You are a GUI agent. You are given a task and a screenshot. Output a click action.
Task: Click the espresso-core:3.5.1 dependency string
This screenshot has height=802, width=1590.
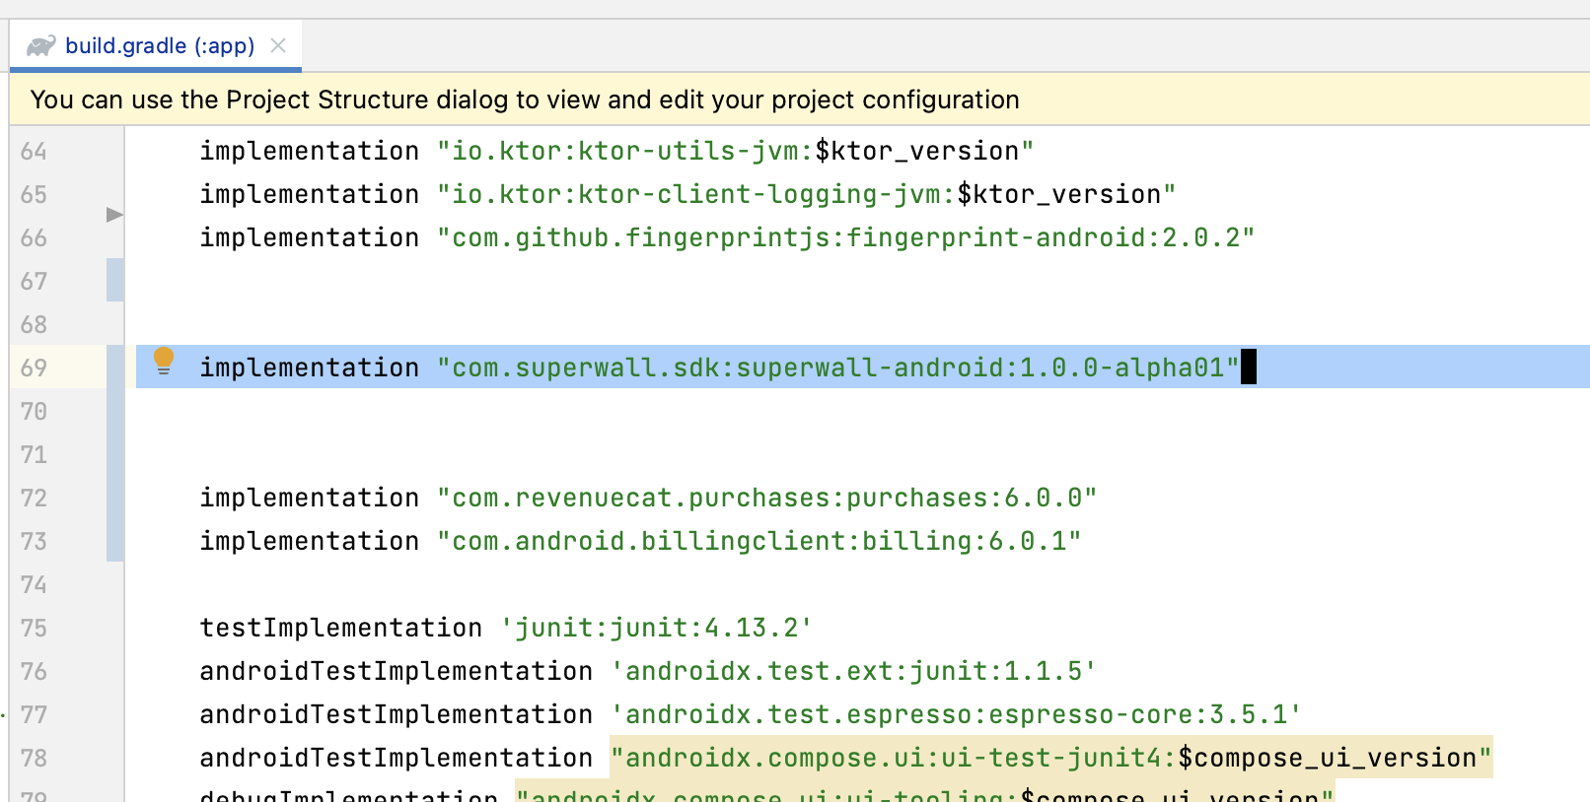955,714
